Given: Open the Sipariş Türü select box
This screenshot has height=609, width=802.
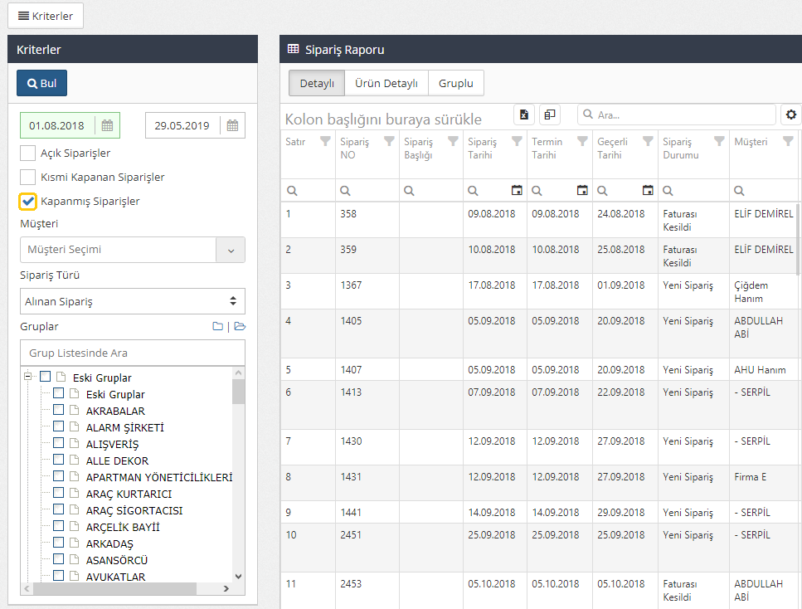Looking at the screenshot, I should click(133, 301).
